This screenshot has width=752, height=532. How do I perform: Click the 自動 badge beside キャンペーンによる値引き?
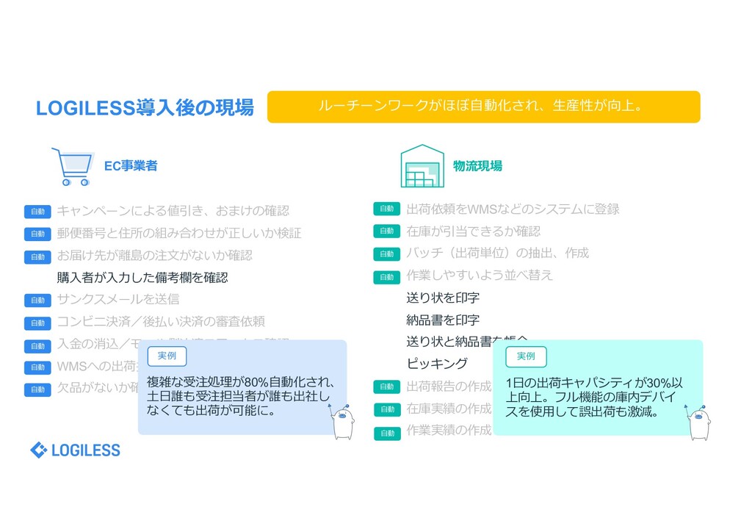coord(38,212)
